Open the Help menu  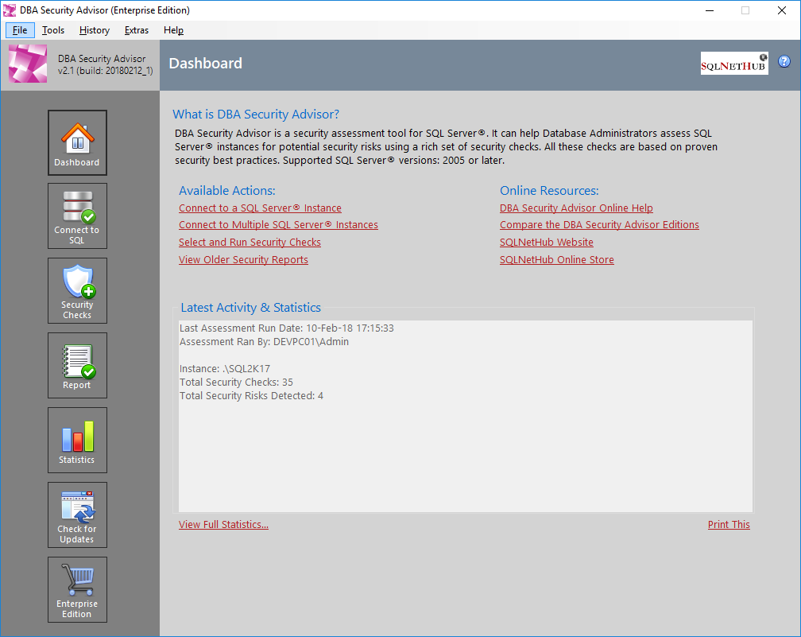coord(174,30)
